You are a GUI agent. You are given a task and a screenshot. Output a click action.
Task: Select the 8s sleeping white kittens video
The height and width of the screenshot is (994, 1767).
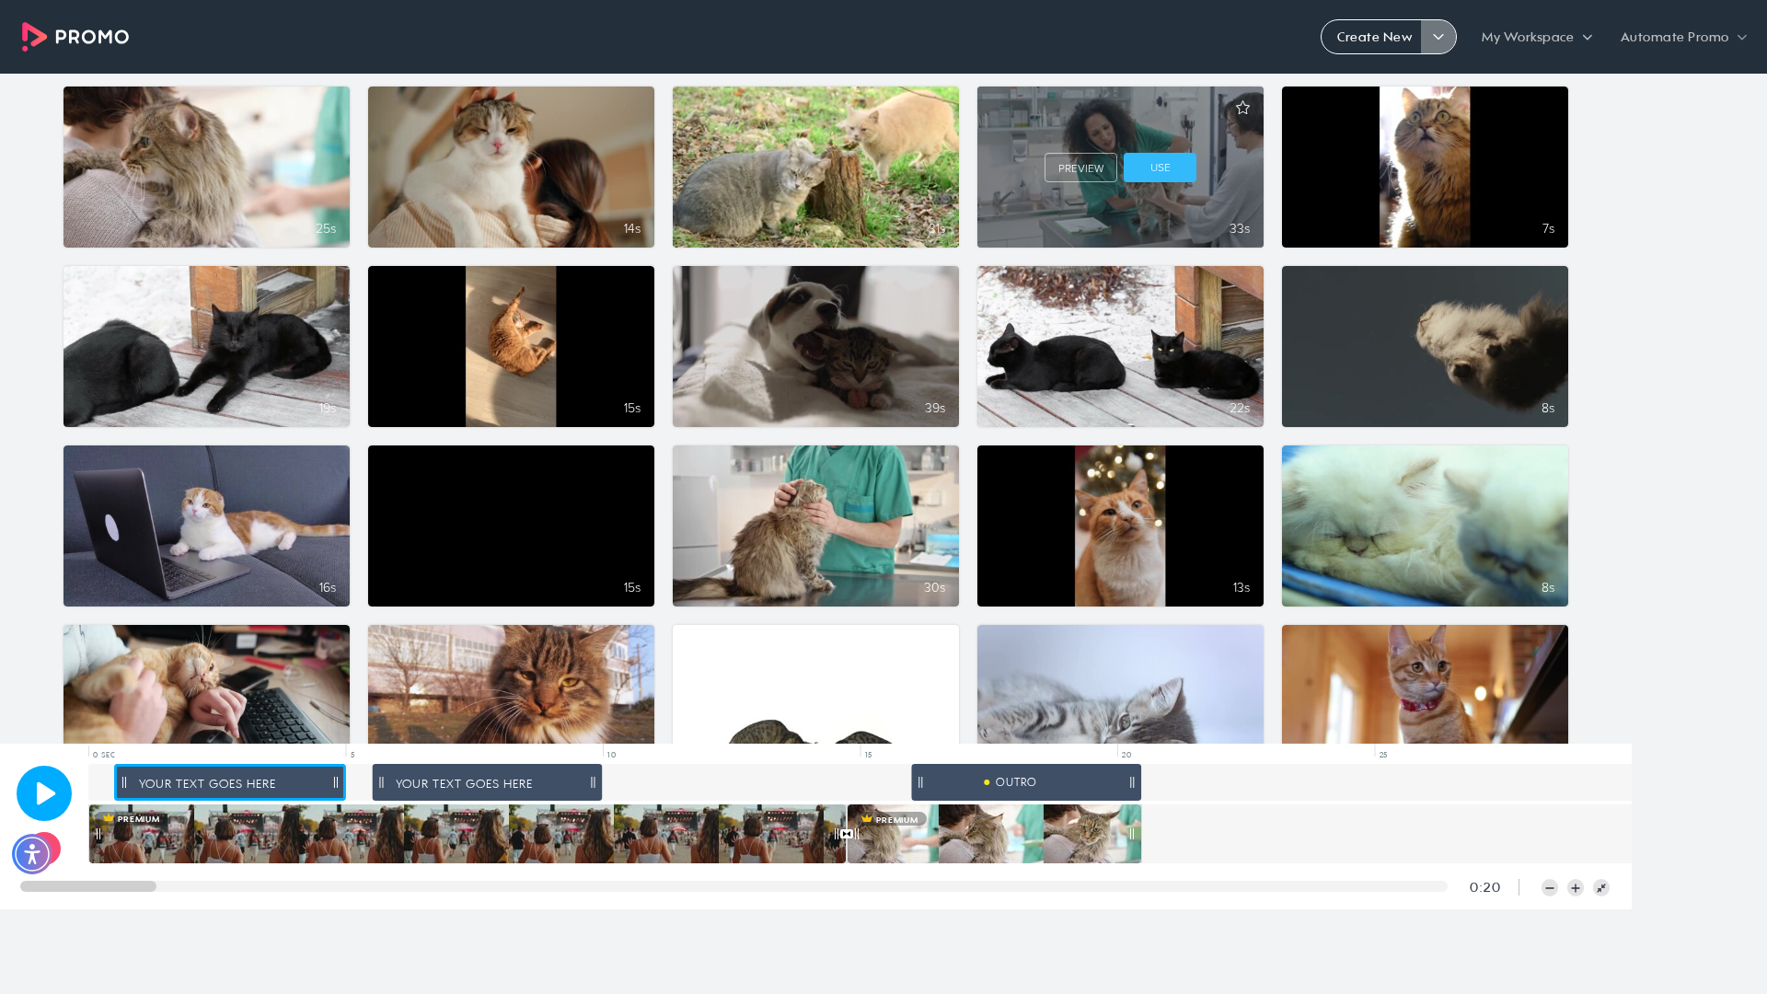pyautogui.click(x=1425, y=526)
